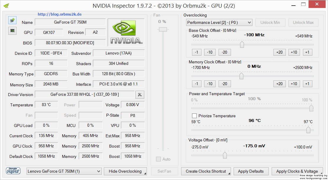The height and width of the screenshot is (180, 328).
Task: Click +20 under Base Clock Offset
Action: (x=279, y=52)
